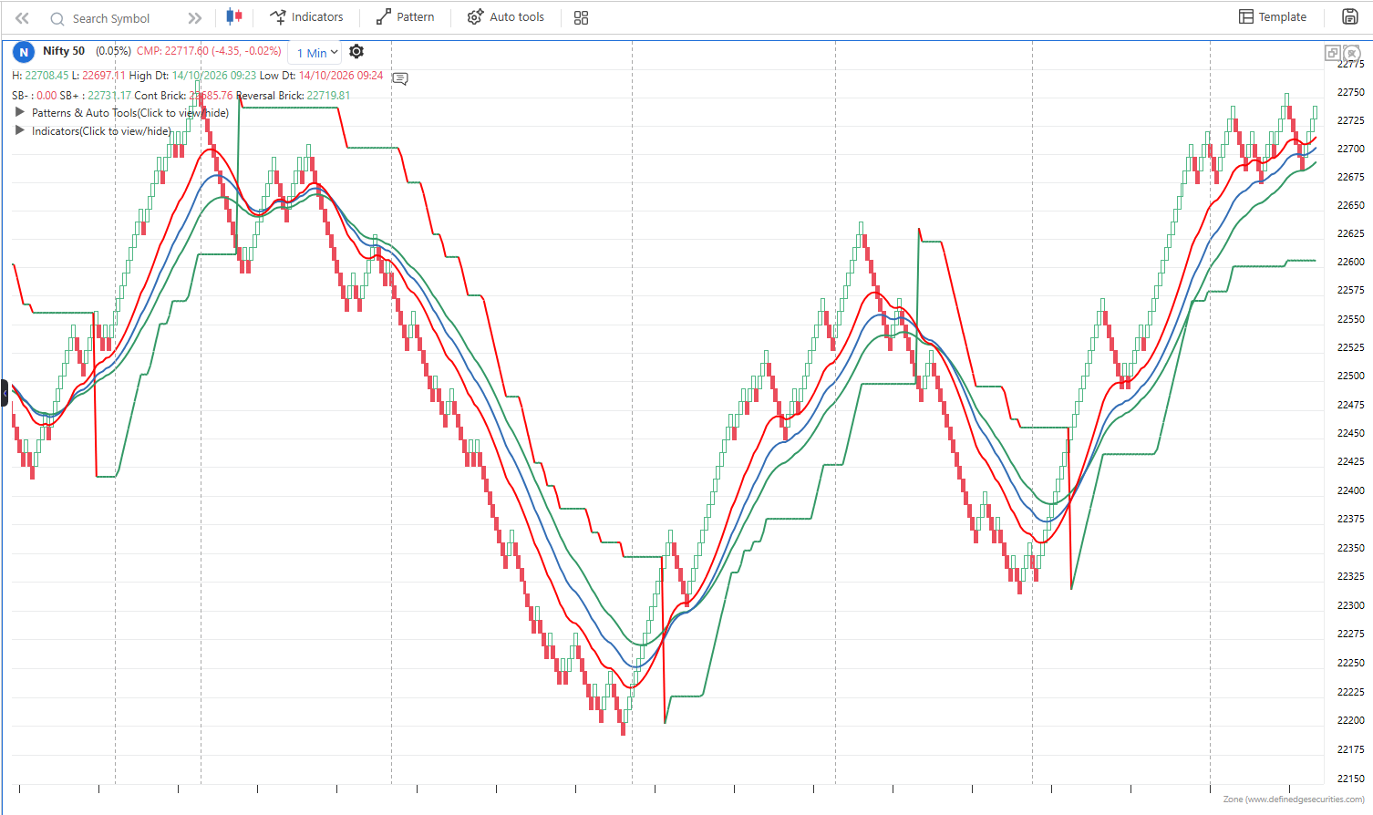Click the circled X icon above the price axis

[1352, 53]
